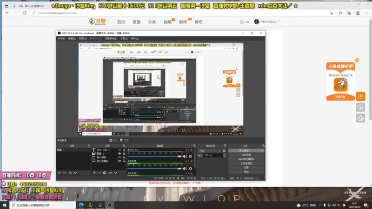Open the transition properties gear icon
This screenshot has width=372, height=209.
224,150
